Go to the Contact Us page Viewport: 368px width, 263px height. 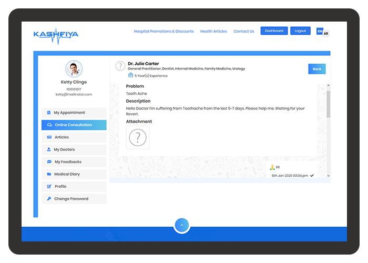pyautogui.click(x=244, y=32)
